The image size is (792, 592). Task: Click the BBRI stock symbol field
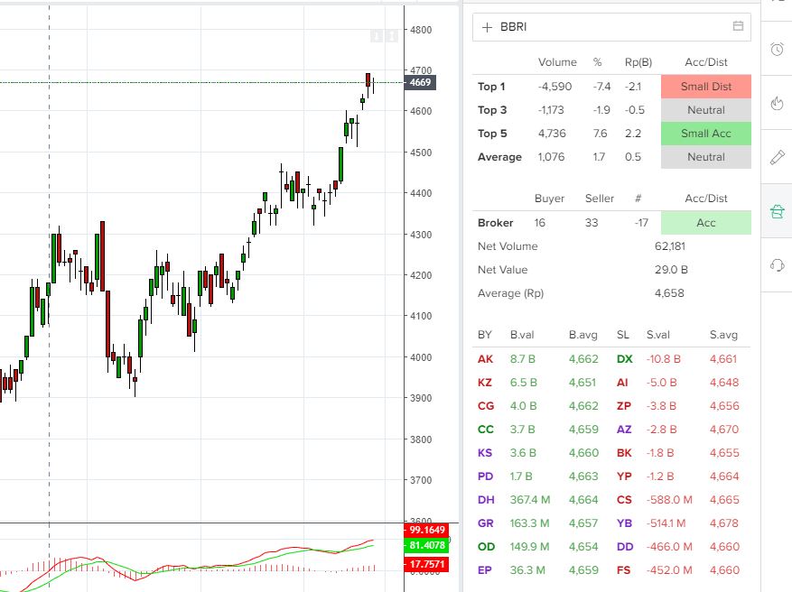click(611, 27)
